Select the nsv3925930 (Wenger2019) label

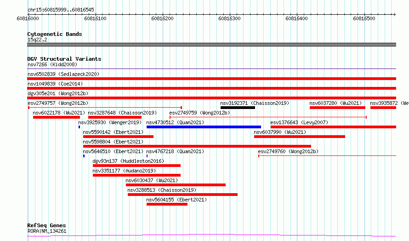(110, 122)
